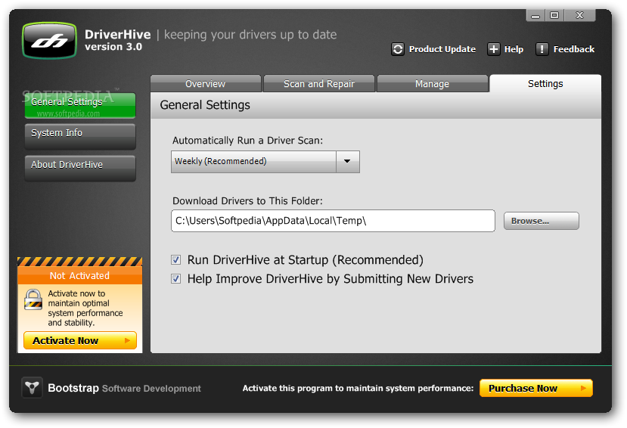Click the 'General Settings' panel heading
This screenshot has width=627, height=428.
click(205, 104)
